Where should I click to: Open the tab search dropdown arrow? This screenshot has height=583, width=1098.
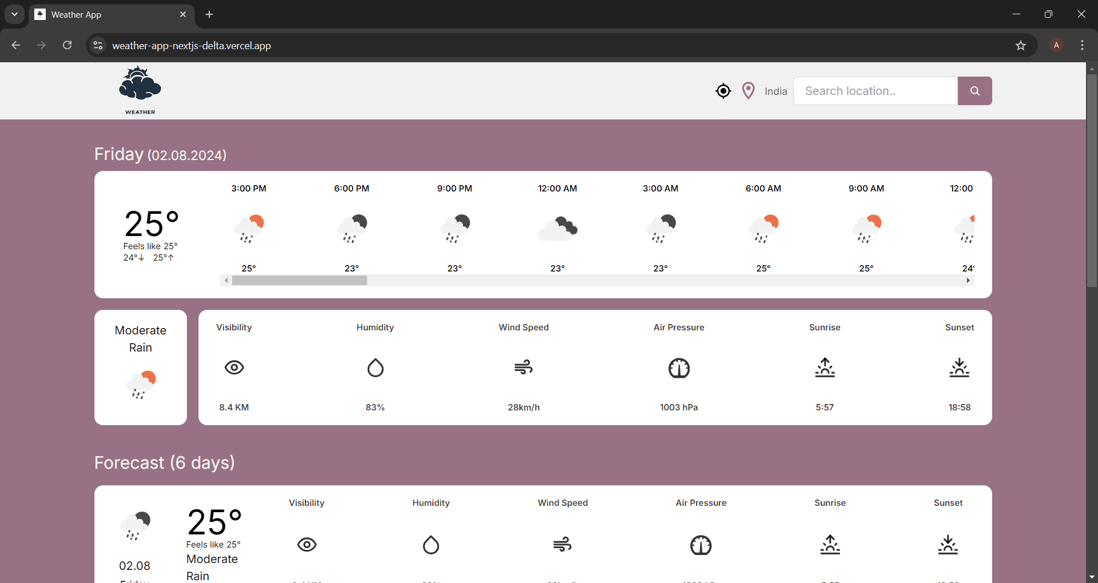(14, 14)
